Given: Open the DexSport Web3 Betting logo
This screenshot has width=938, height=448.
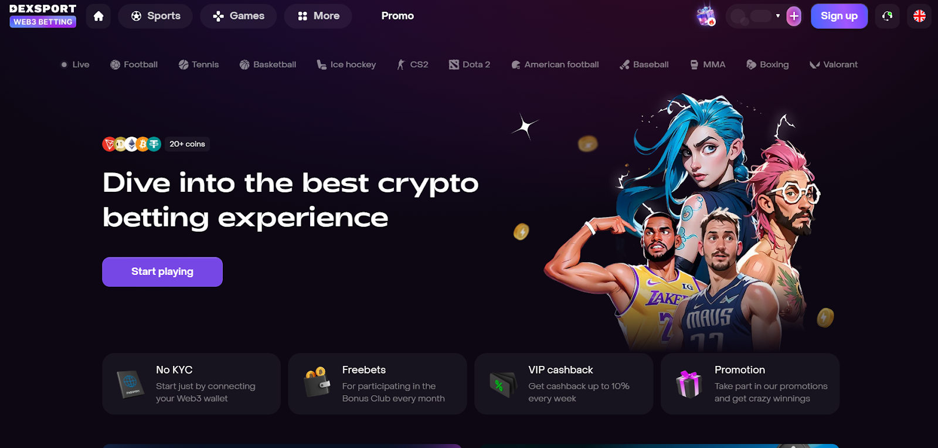Looking at the screenshot, I should tap(43, 16).
